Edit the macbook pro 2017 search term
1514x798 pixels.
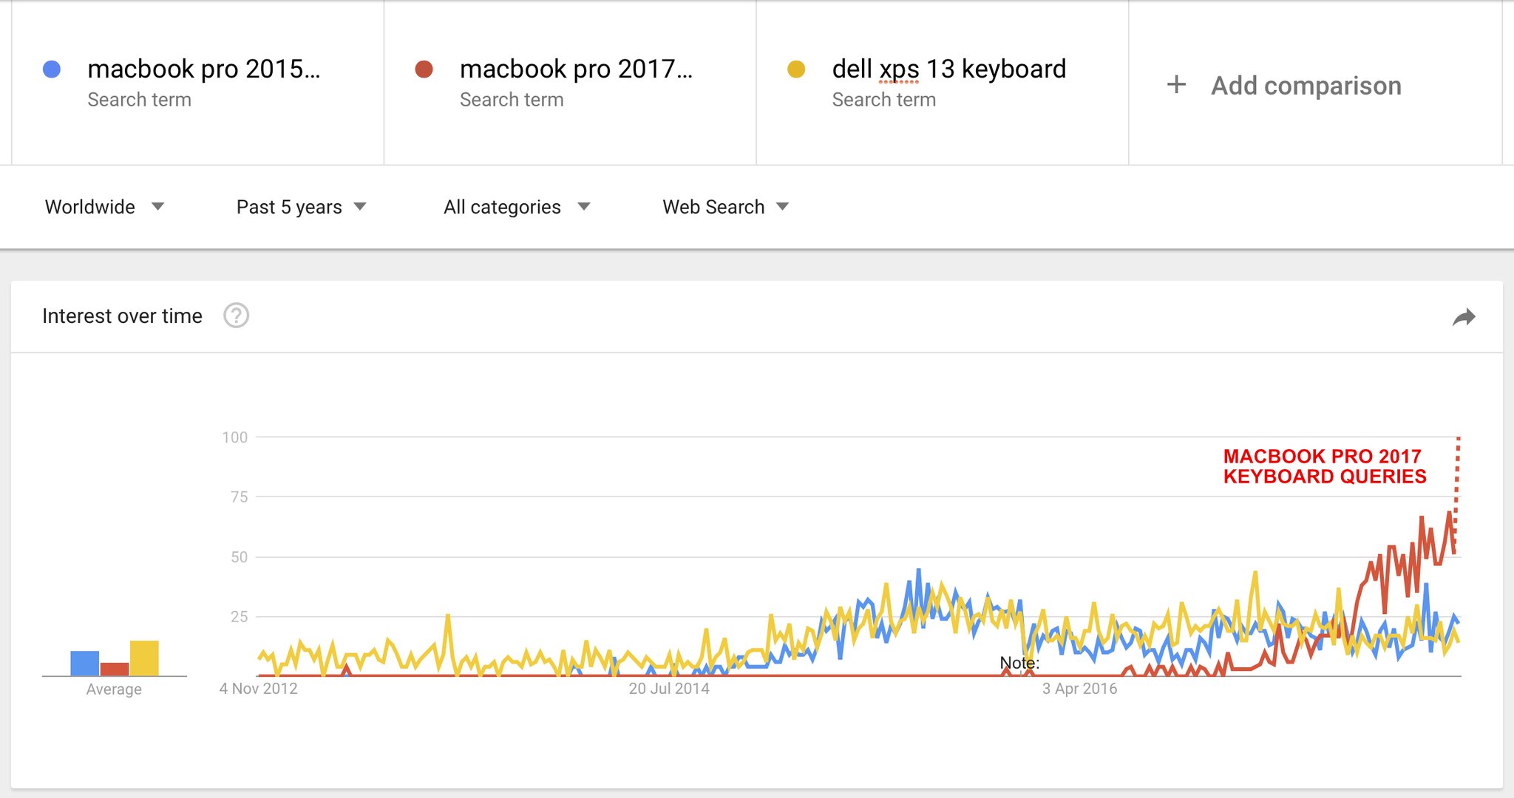[x=577, y=69]
